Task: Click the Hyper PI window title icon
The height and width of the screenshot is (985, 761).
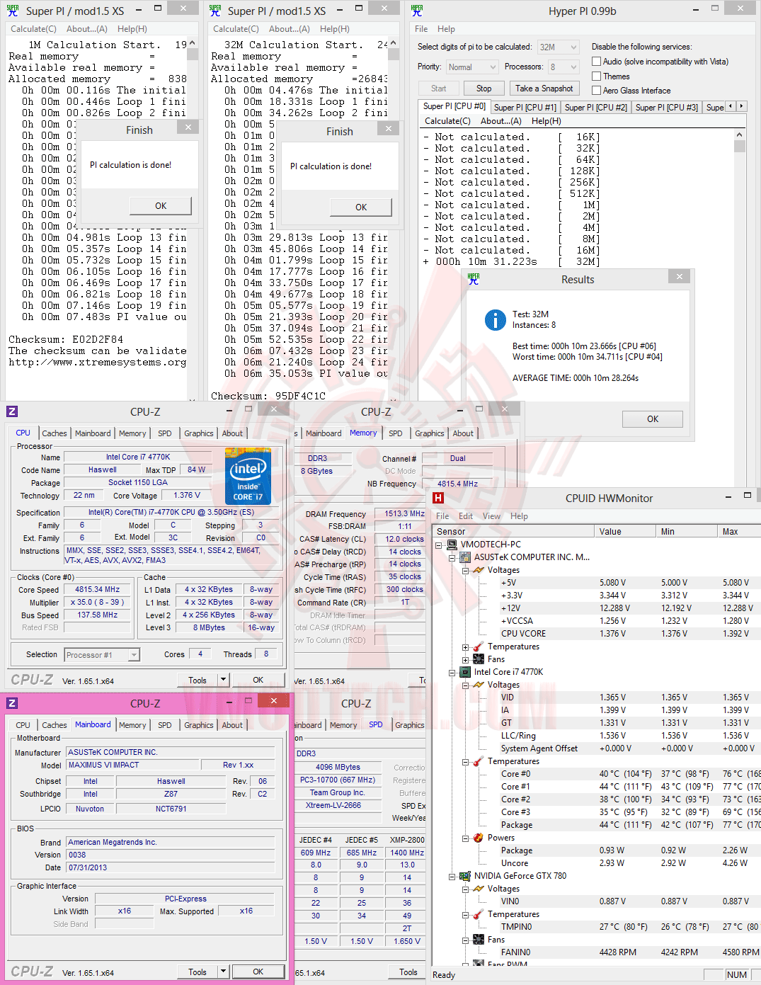Action: (x=417, y=11)
